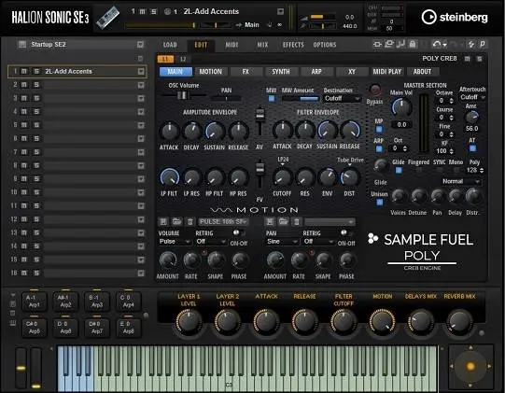Mute slot 5 in program list
505x393 pixels.
pos(24,125)
